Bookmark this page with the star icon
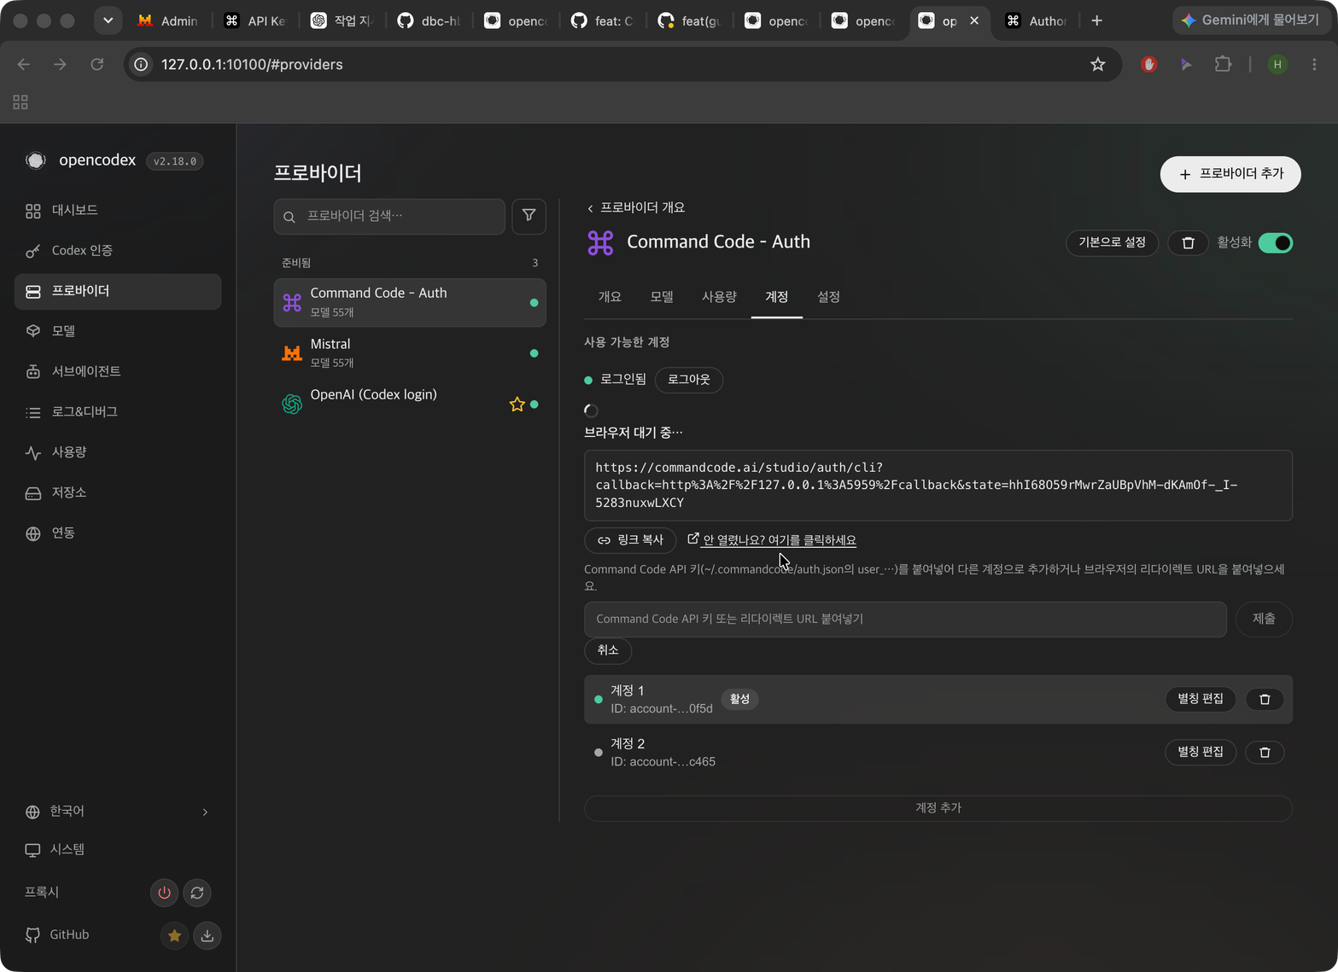This screenshot has height=972, width=1338. point(1098,65)
